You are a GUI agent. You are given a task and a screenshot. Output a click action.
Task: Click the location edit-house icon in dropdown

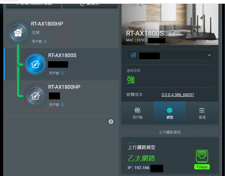(133, 55)
